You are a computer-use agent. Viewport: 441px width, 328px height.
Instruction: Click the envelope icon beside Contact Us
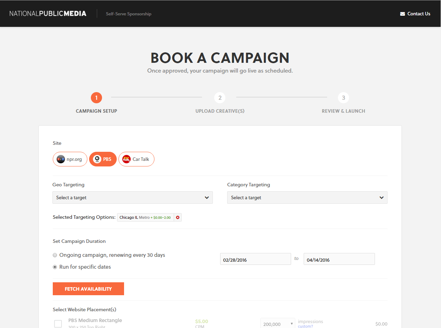point(403,14)
